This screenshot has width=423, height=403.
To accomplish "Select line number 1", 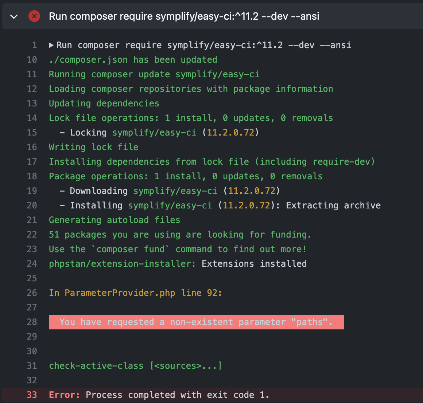I will coord(35,45).
